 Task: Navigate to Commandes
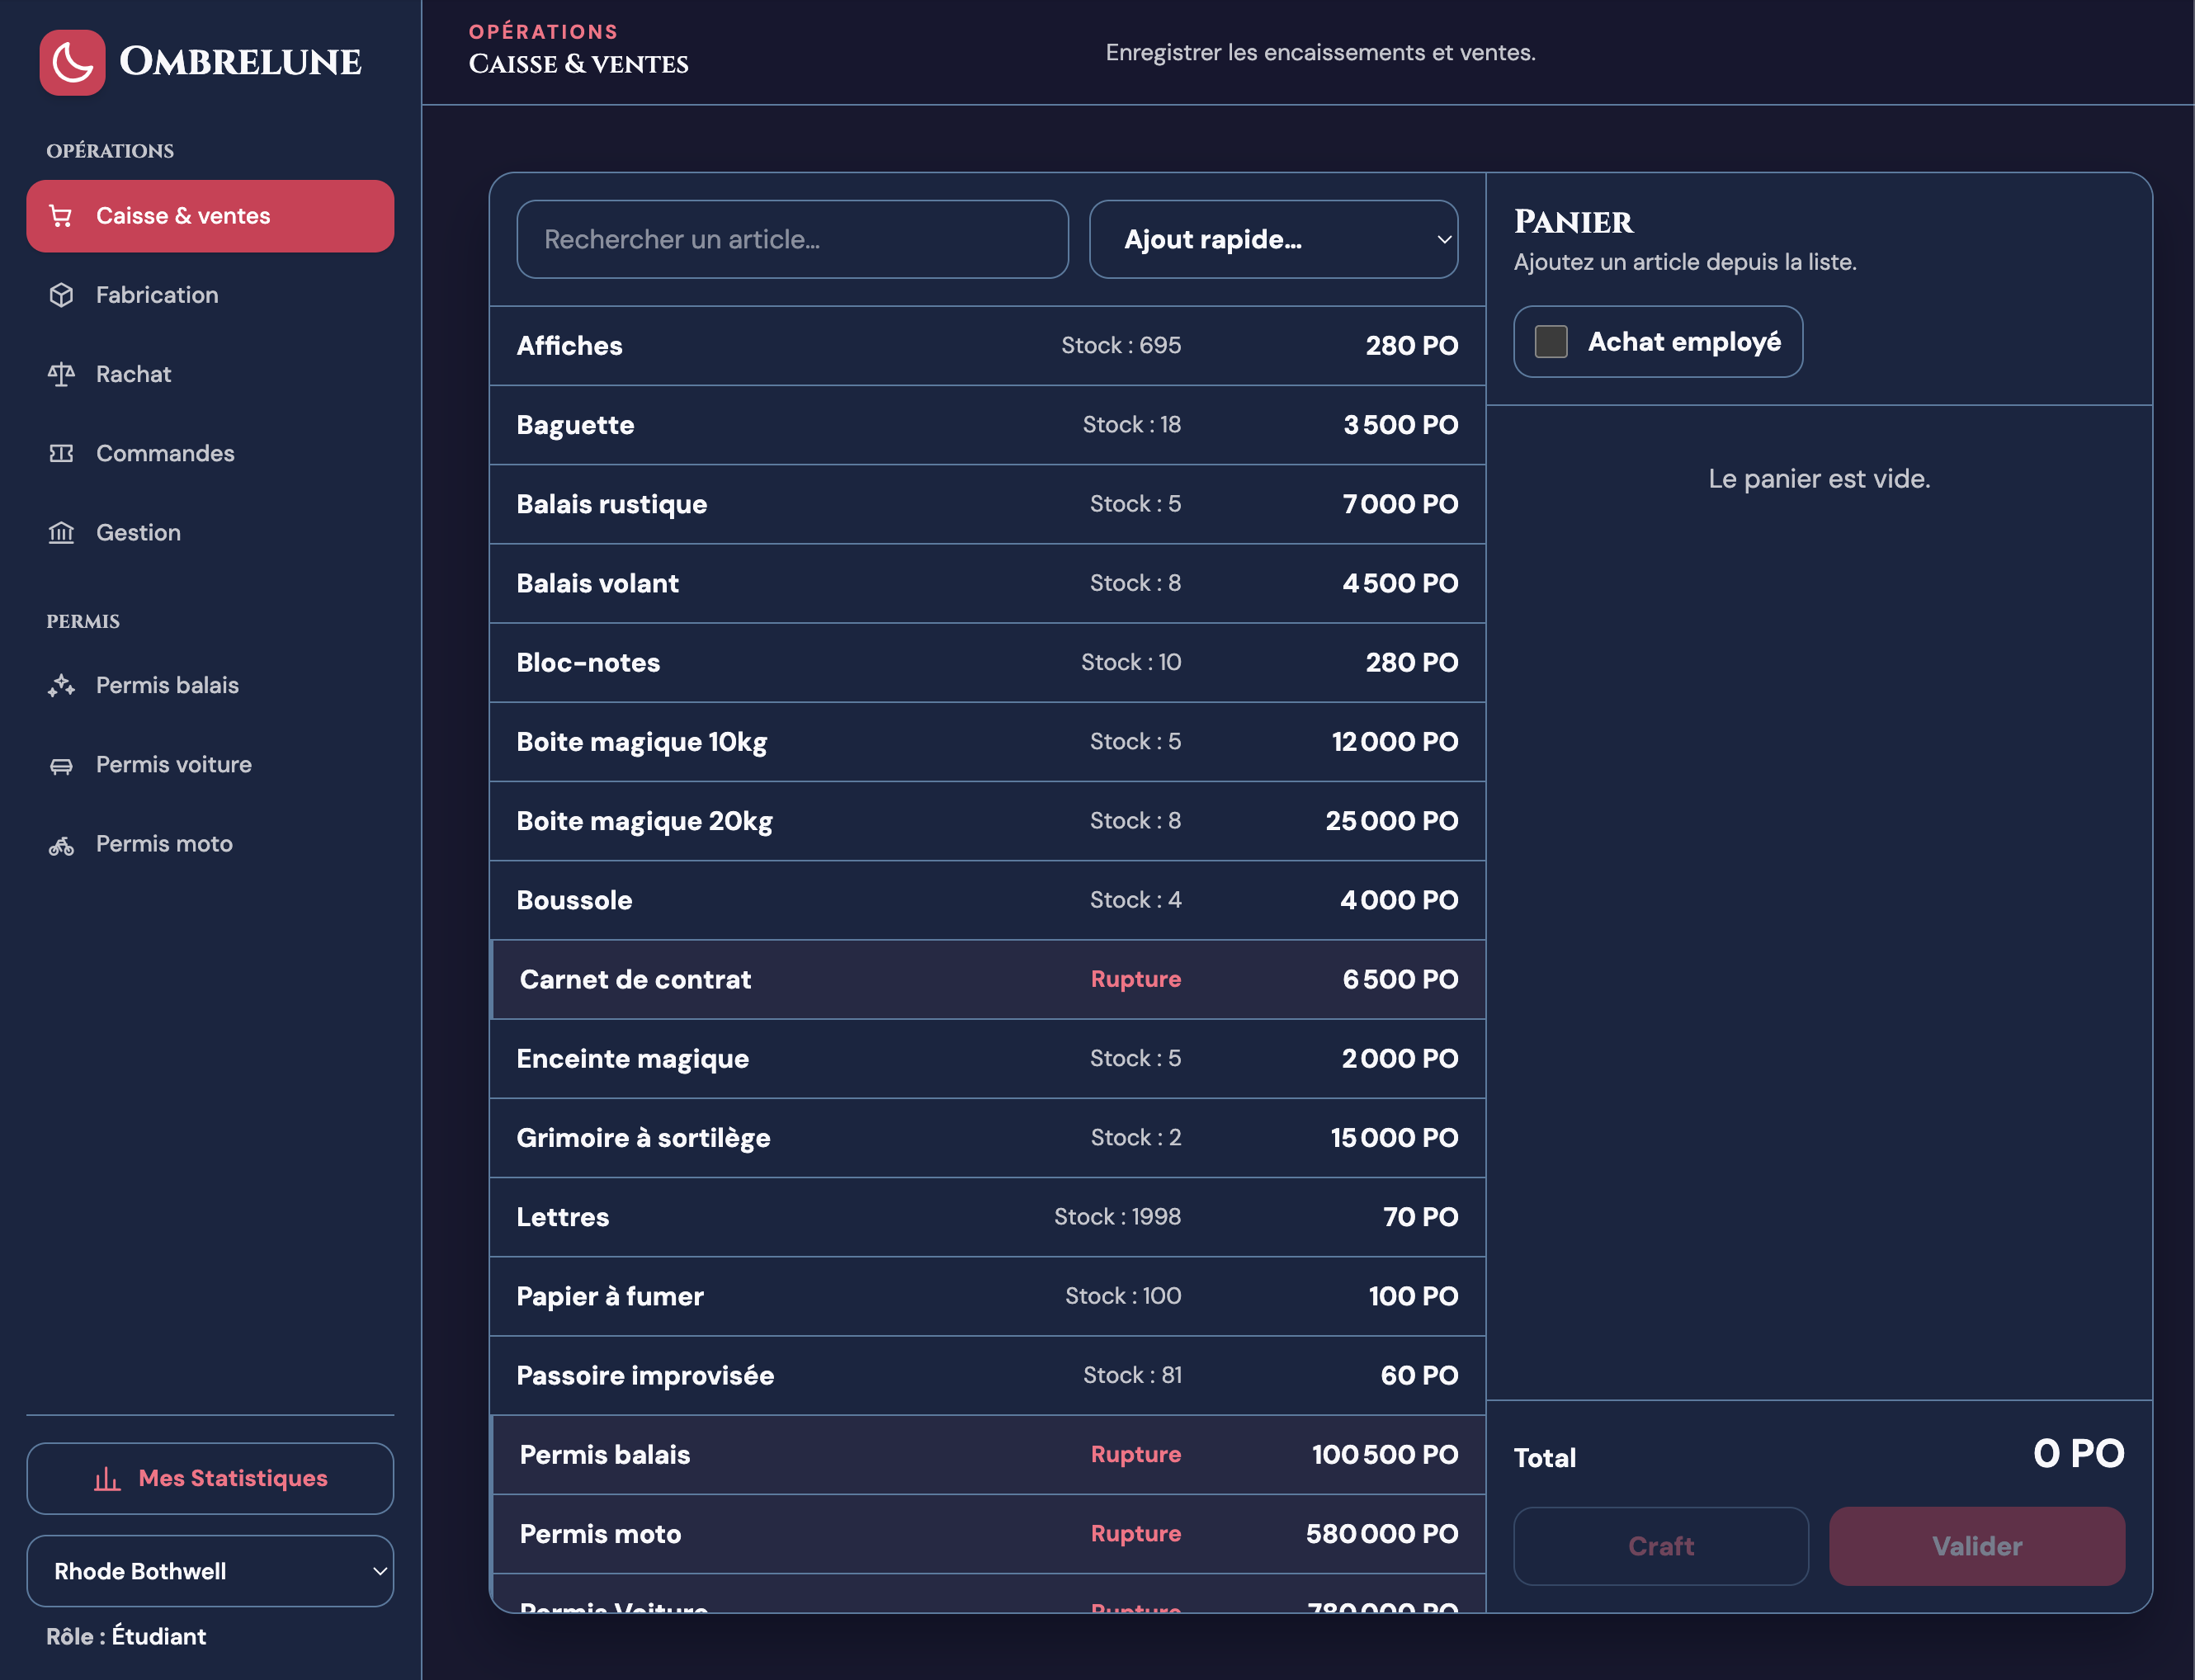click(x=210, y=453)
